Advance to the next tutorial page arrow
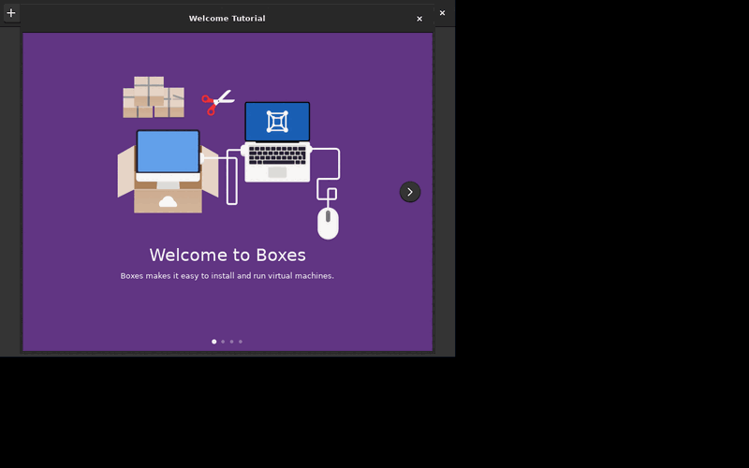This screenshot has width=749, height=468. point(410,192)
